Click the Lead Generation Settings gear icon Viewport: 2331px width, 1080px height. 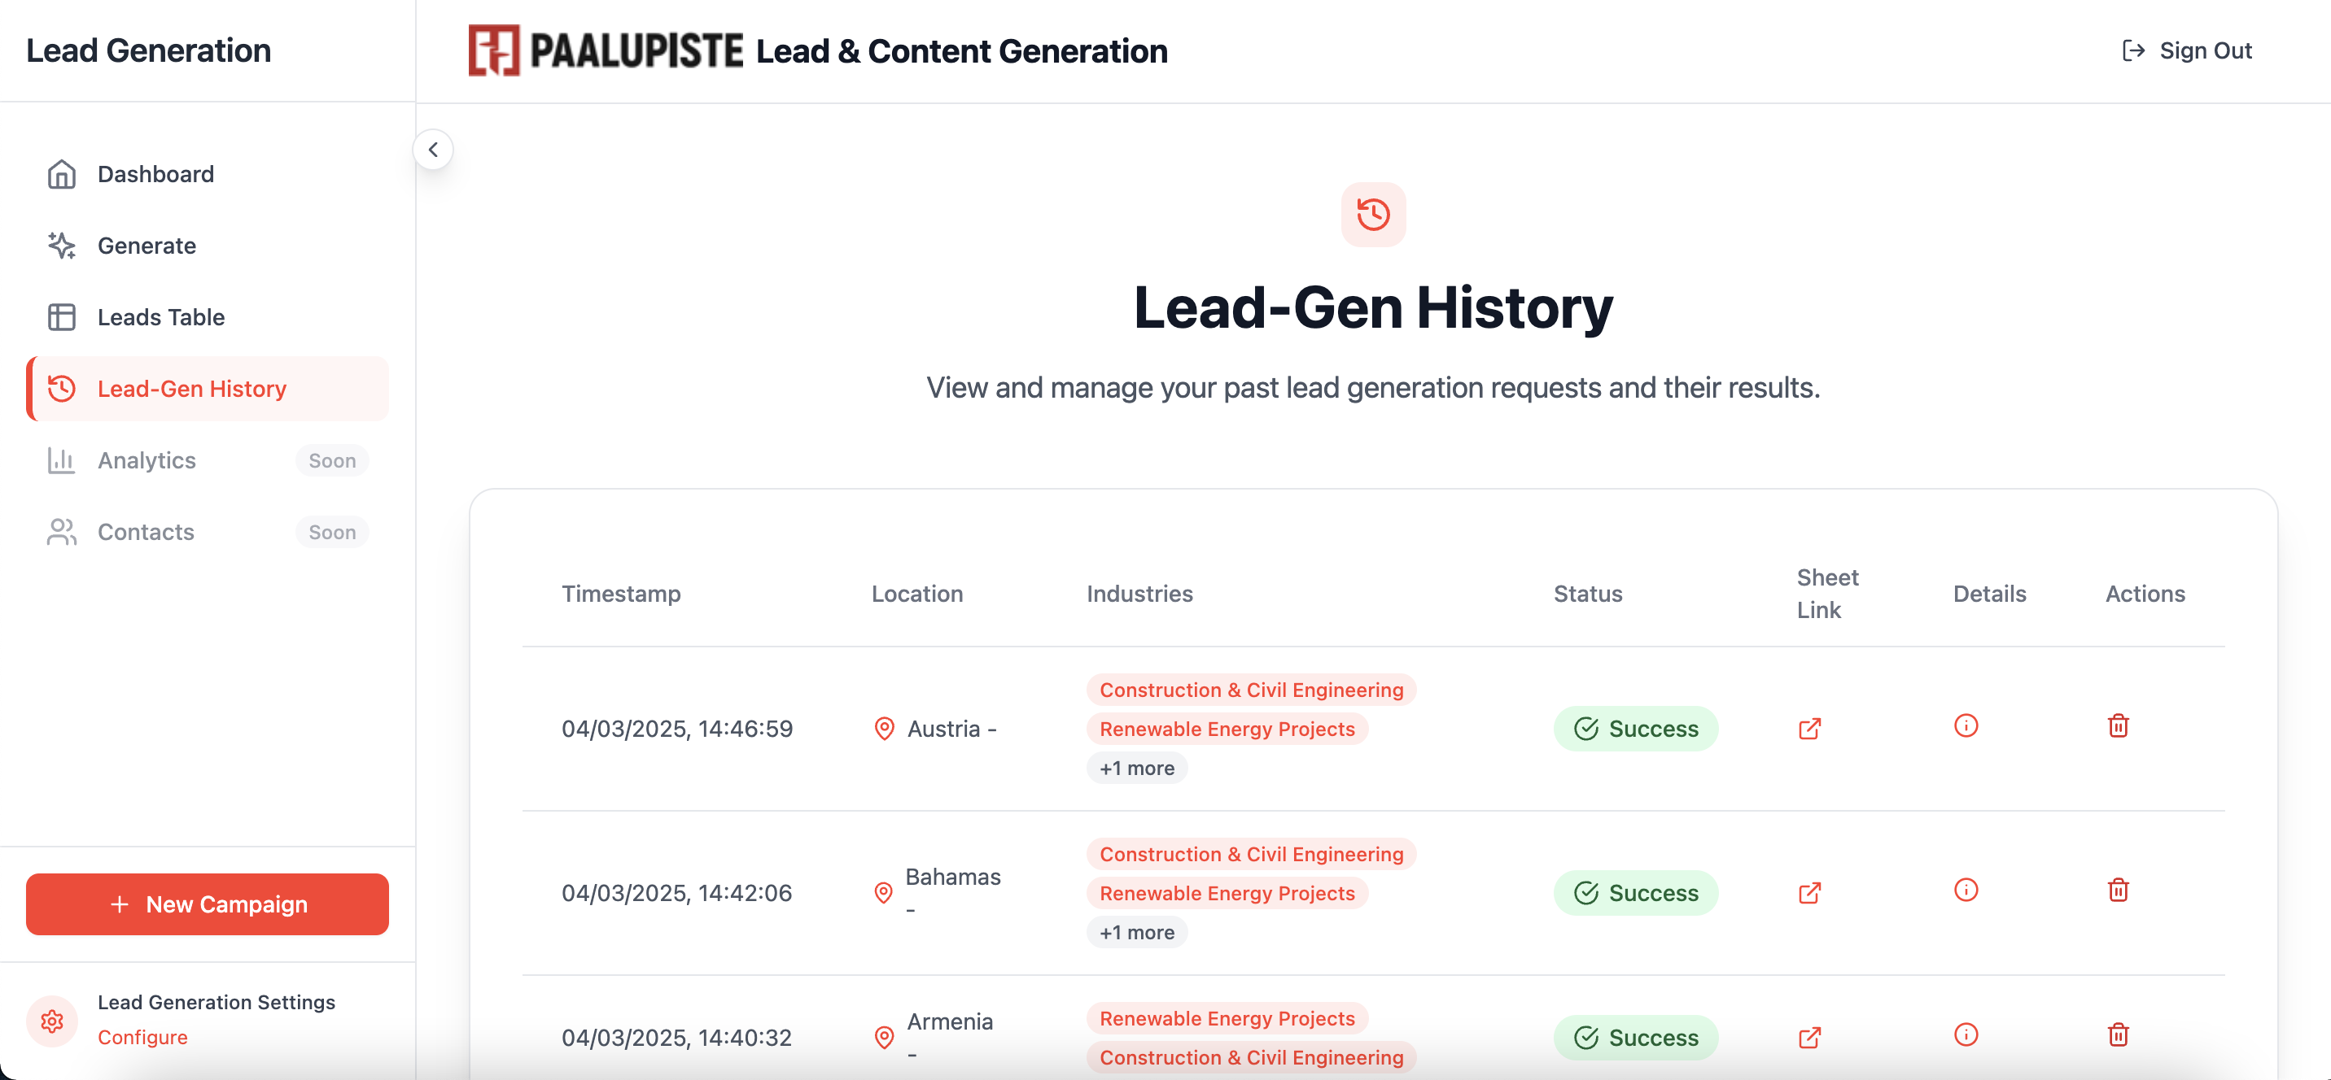[x=52, y=1021]
